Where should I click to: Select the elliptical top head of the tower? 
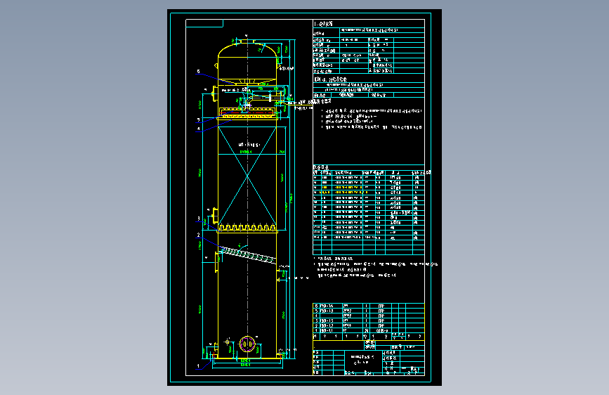click(247, 50)
